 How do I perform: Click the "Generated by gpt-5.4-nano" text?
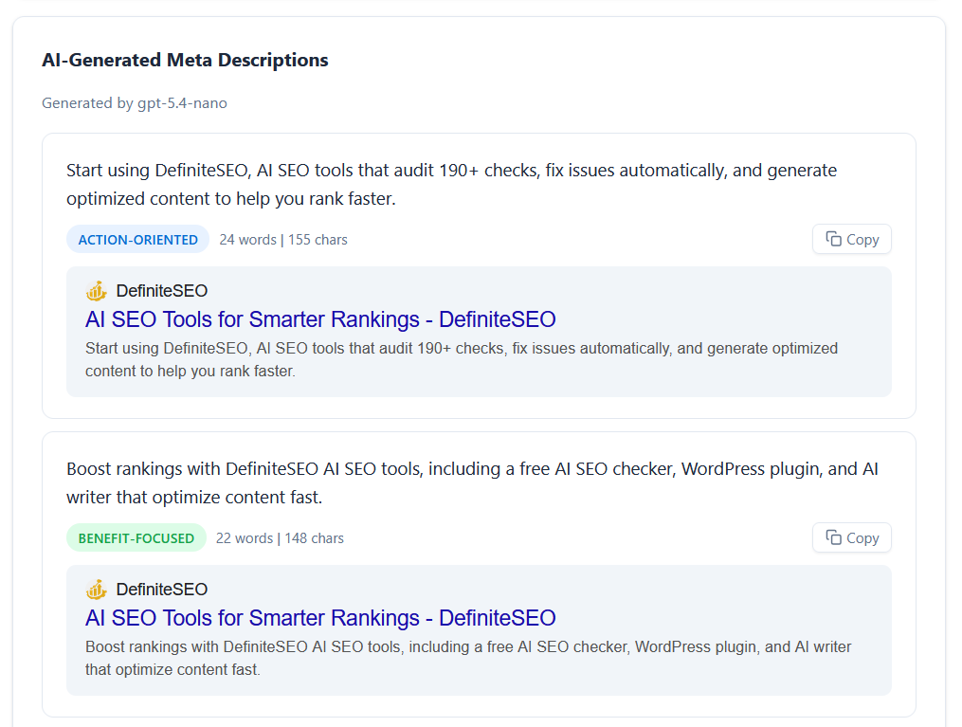click(x=135, y=103)
